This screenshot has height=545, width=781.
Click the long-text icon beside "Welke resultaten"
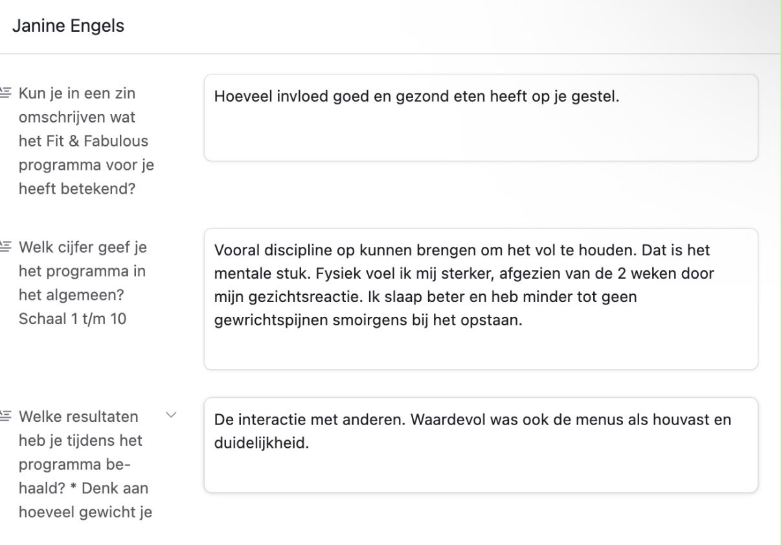5,416
